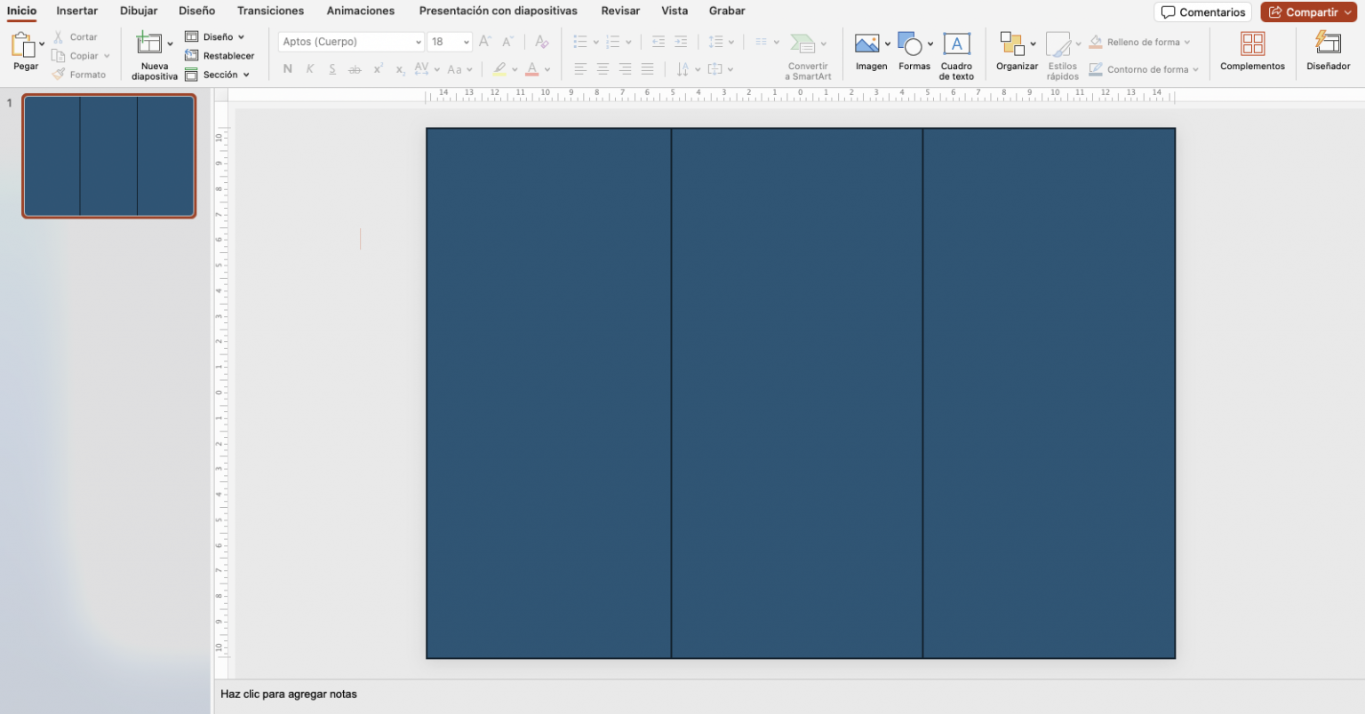Viewport: 1365px width, 714px height.
Task: Expand the Sección dropdown
Action: [218, 74]
